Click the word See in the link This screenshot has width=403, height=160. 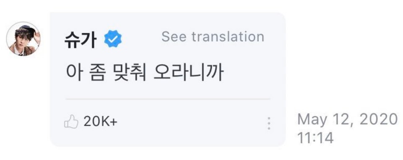[174, 37]
